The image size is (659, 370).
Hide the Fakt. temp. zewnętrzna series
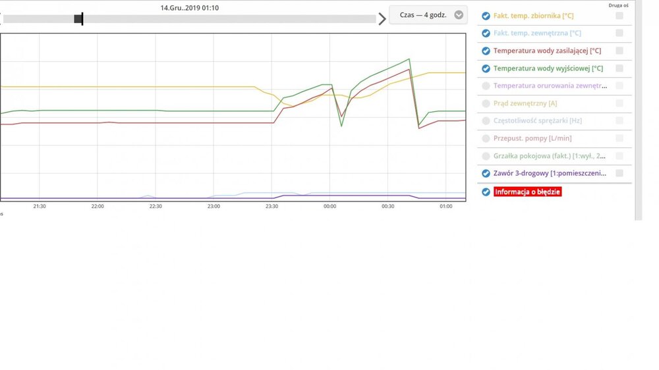[x=486, y=33]
